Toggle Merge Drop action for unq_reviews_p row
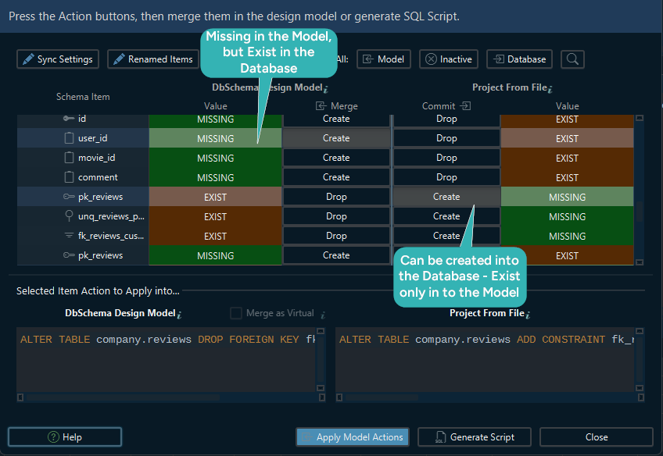663x456 pixels. point(336,216)
